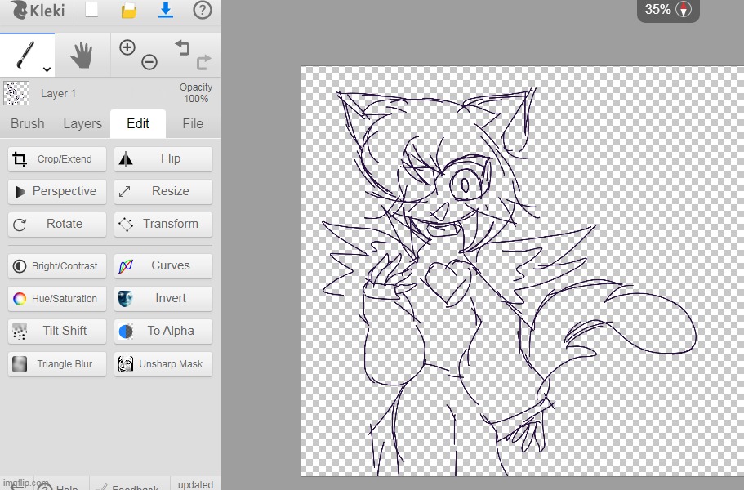Download the image with save icon
744x490 pixels.
pyautogui.click(x=166, y=11)
